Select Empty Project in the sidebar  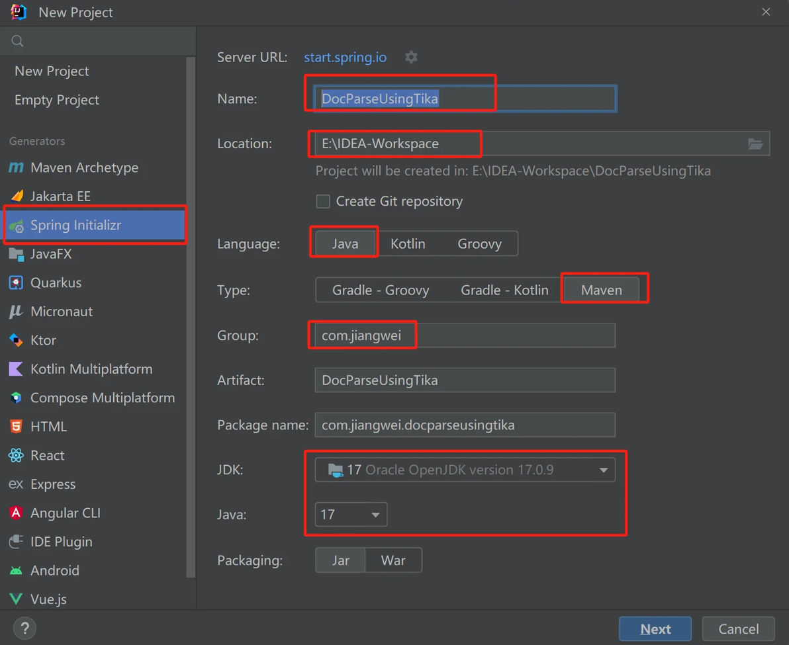(57, 100)
